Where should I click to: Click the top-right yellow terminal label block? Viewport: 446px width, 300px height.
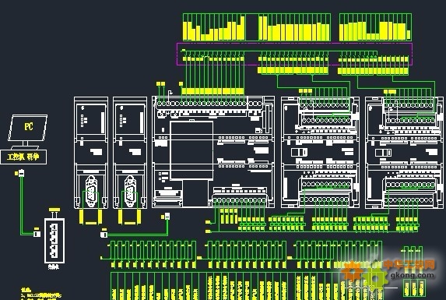(375, 27)
